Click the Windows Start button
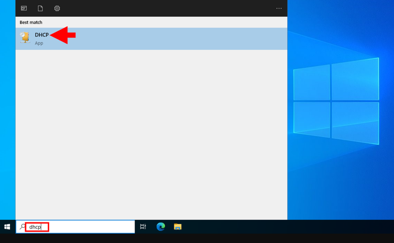The image size is (394, 243). tap(7, 227)
